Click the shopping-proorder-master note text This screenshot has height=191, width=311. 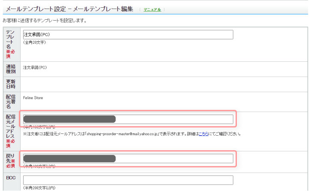point(132,134)
